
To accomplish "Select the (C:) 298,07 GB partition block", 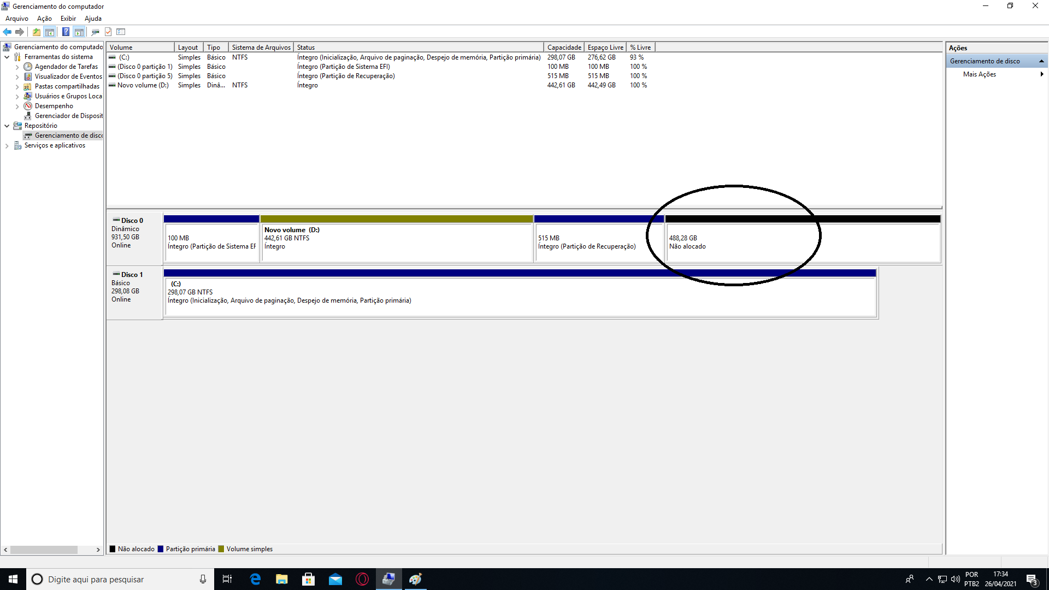I will click(x=520, y=293).
